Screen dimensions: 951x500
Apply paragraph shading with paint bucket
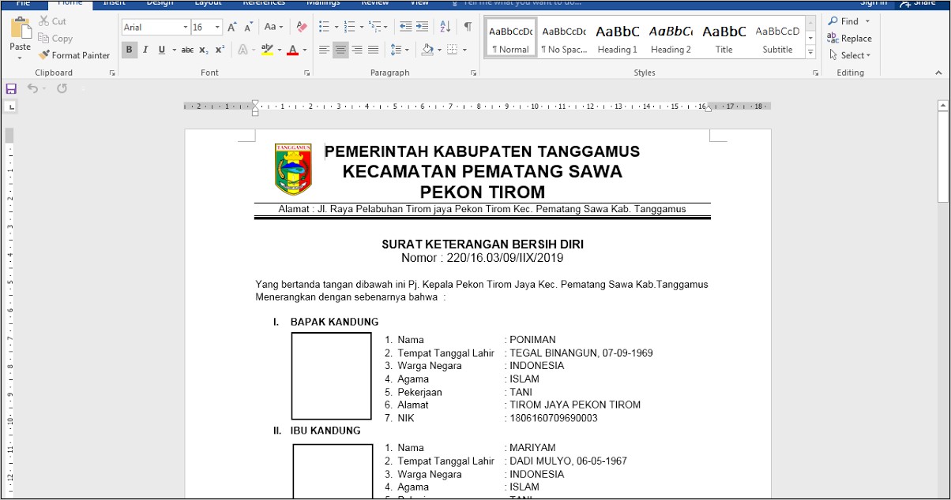click(427, 50)
